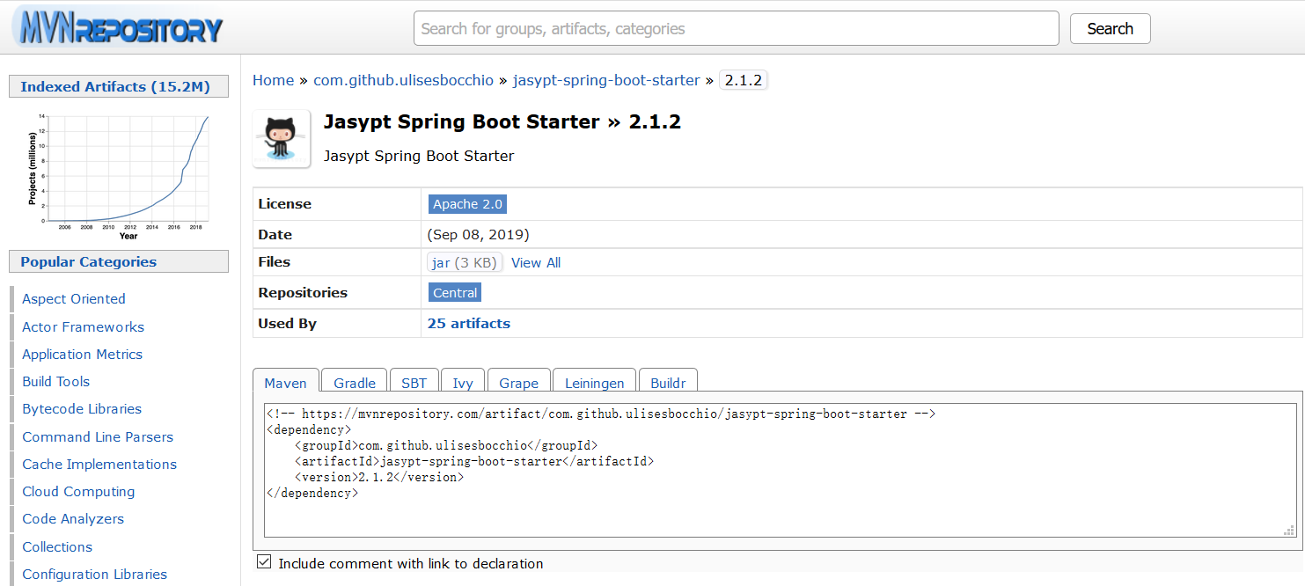Open Application Metrics category

(x=83, y=354)
